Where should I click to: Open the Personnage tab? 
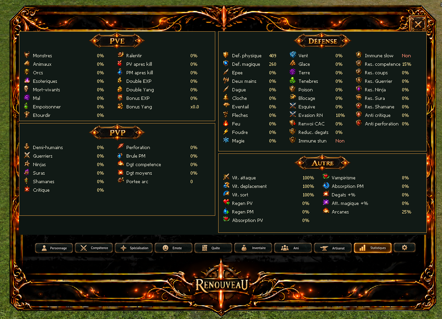point(54,248)
